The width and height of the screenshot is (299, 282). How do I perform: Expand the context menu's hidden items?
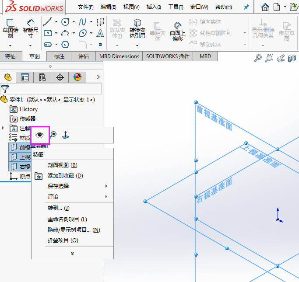[73, 253]
